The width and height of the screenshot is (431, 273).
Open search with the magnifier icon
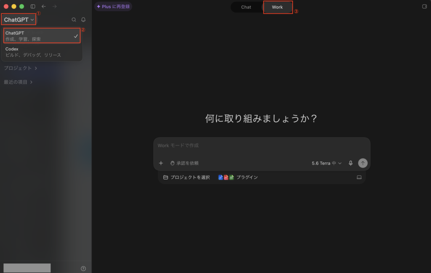pos(74,20)
